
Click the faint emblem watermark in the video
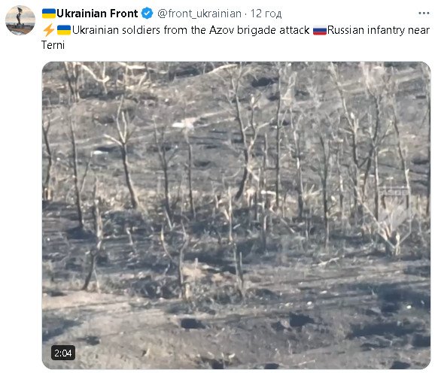[x=394, y=215]
